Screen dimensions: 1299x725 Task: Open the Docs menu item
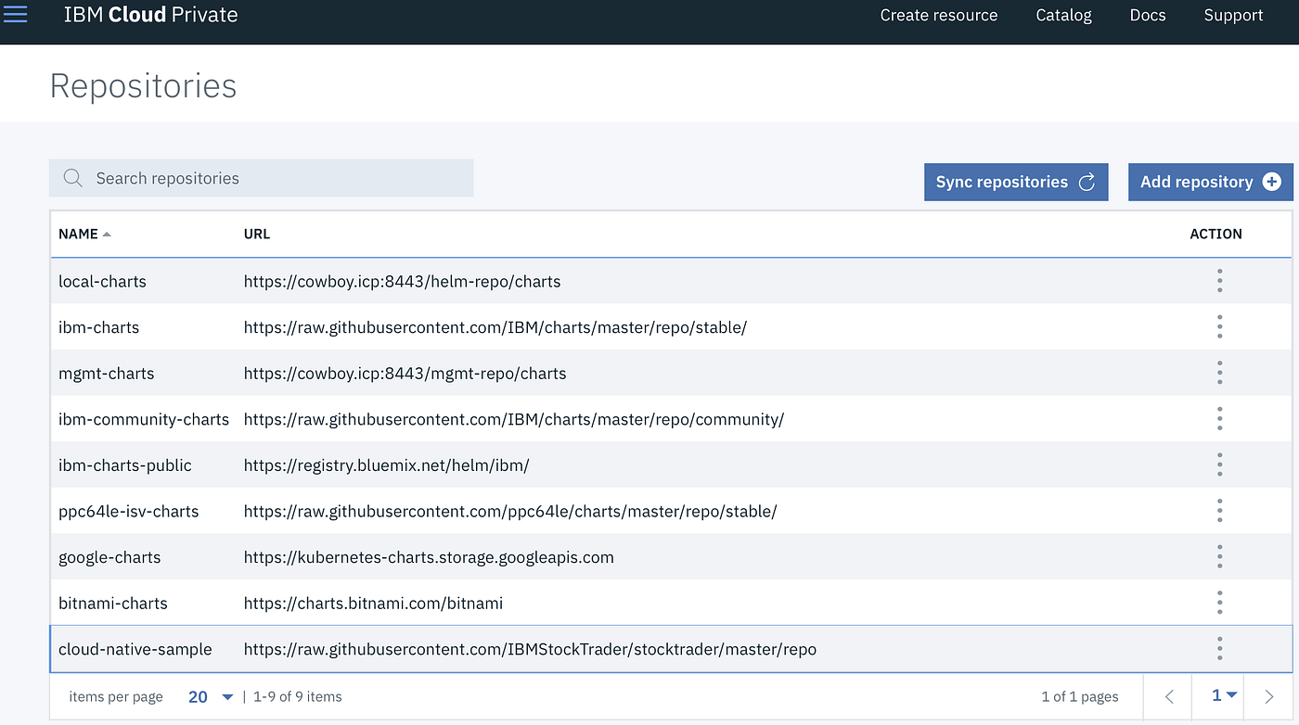(x=1148, y=15)
